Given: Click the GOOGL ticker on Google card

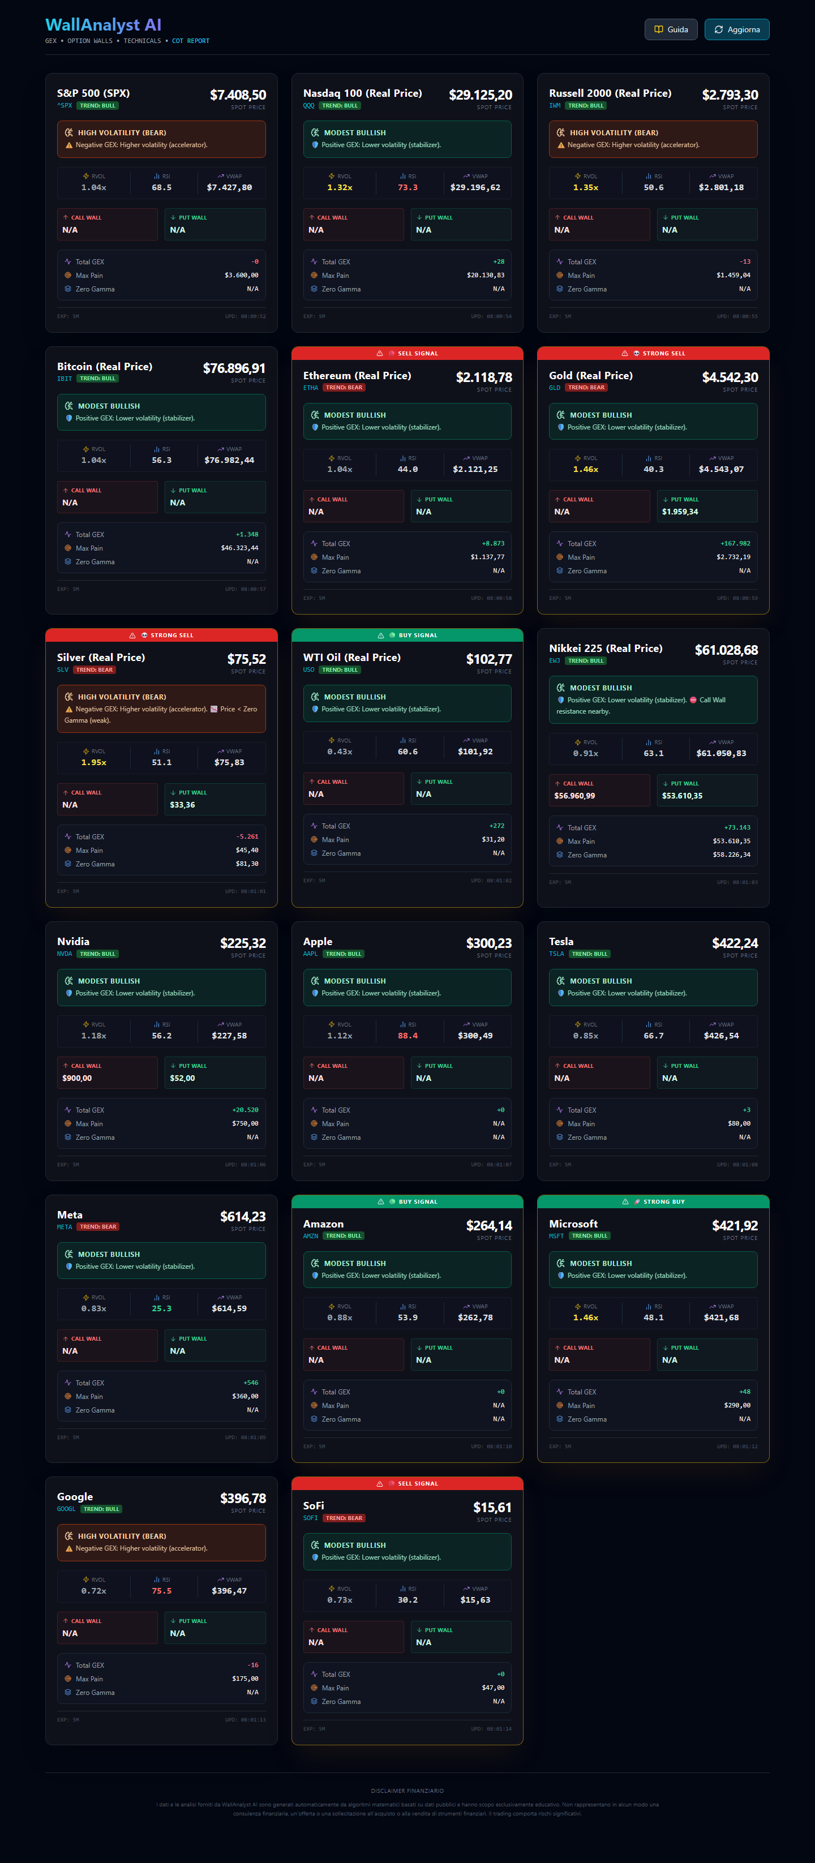Looking at the screenshot, I should pyautogui.click(x=67, y=1509).
